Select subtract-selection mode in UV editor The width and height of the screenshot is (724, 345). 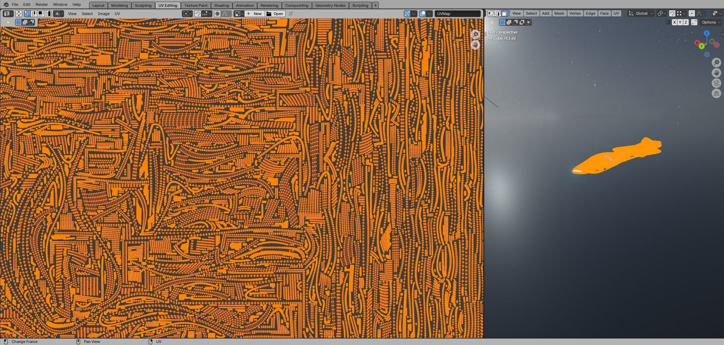point(31,22)
